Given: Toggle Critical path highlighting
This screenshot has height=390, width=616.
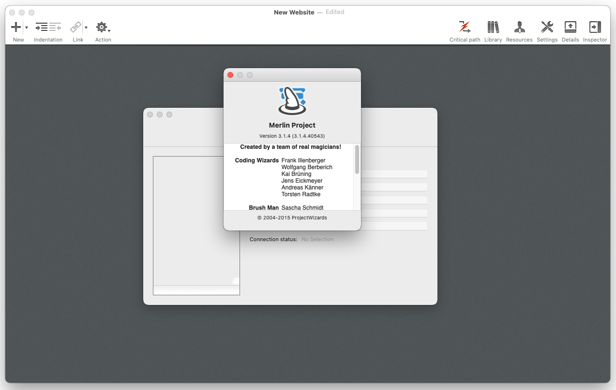Looking at the screenshot, I should [x=465, y=28].
